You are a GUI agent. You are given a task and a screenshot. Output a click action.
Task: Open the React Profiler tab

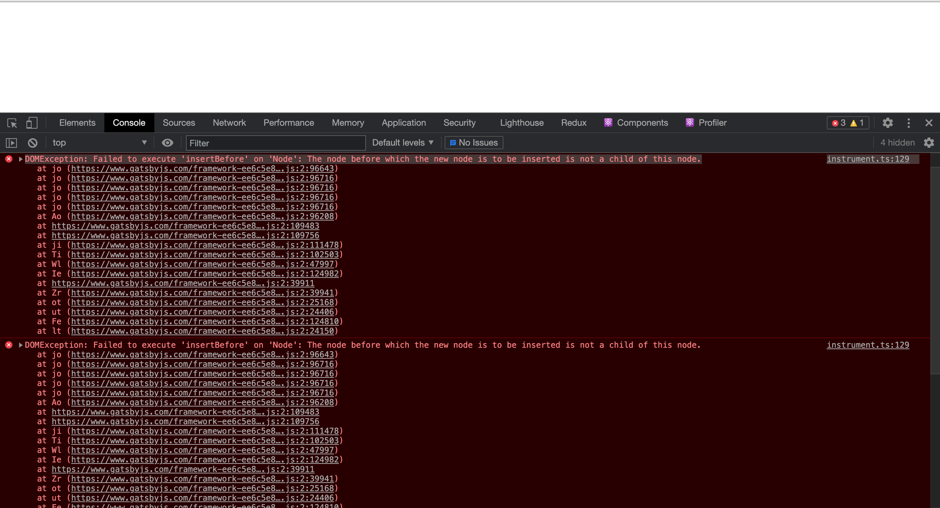[x=706, y=123]
